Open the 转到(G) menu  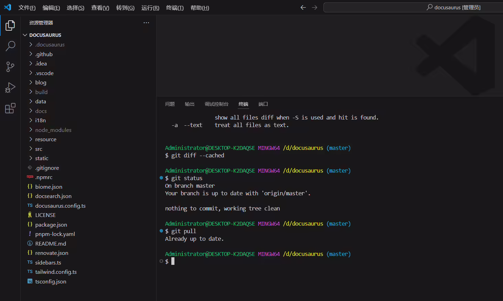click(125, 8)
